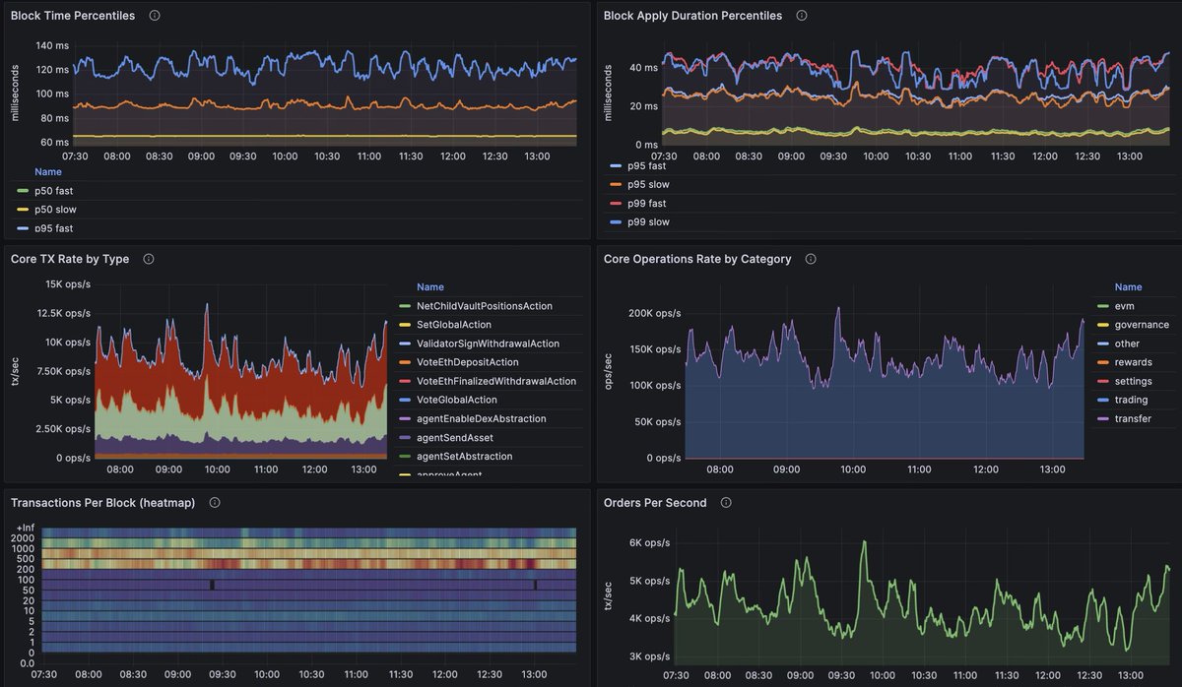Toggle the SetGlobalAction legend series
This screenshot has width=1182, height=687.
(x=454, y=325)
